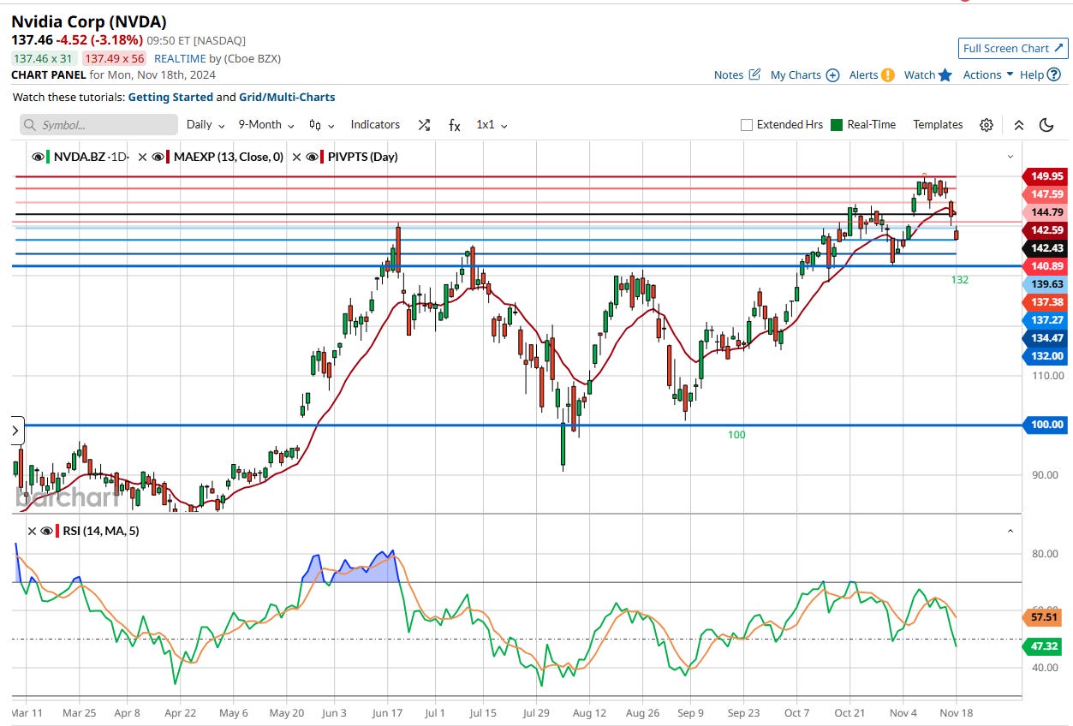The width and height of the screenshot is (1073, 726).
Task: Toggle the Real-Time green checkbox
Action: (x=837, y=125)
